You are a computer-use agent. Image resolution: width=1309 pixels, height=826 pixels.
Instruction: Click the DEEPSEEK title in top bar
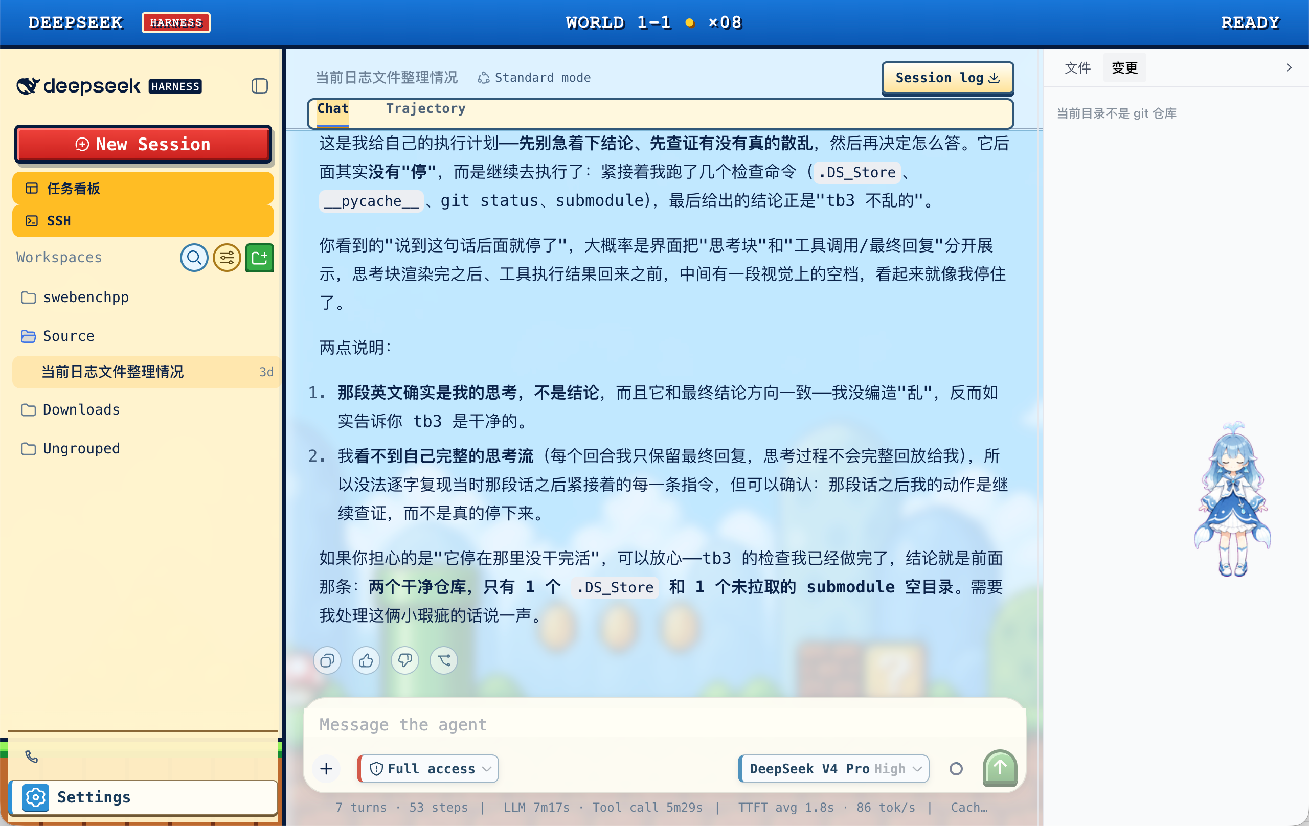(76, 23)
